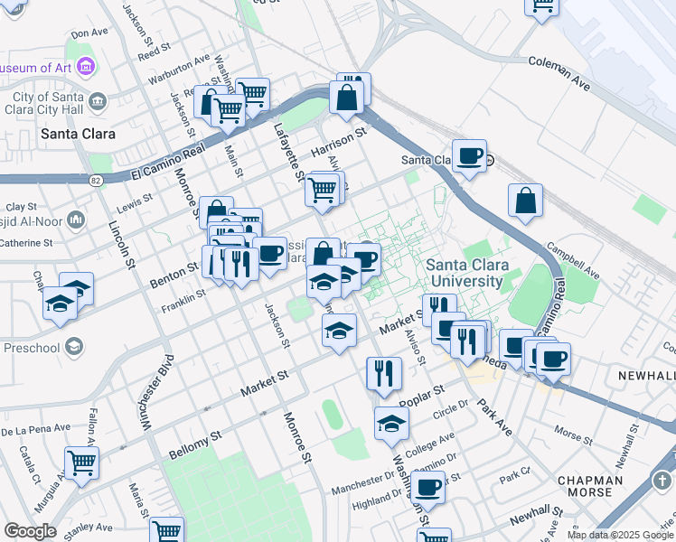
Task: Select the College Ave street label
Action: (x=430, y=444)
